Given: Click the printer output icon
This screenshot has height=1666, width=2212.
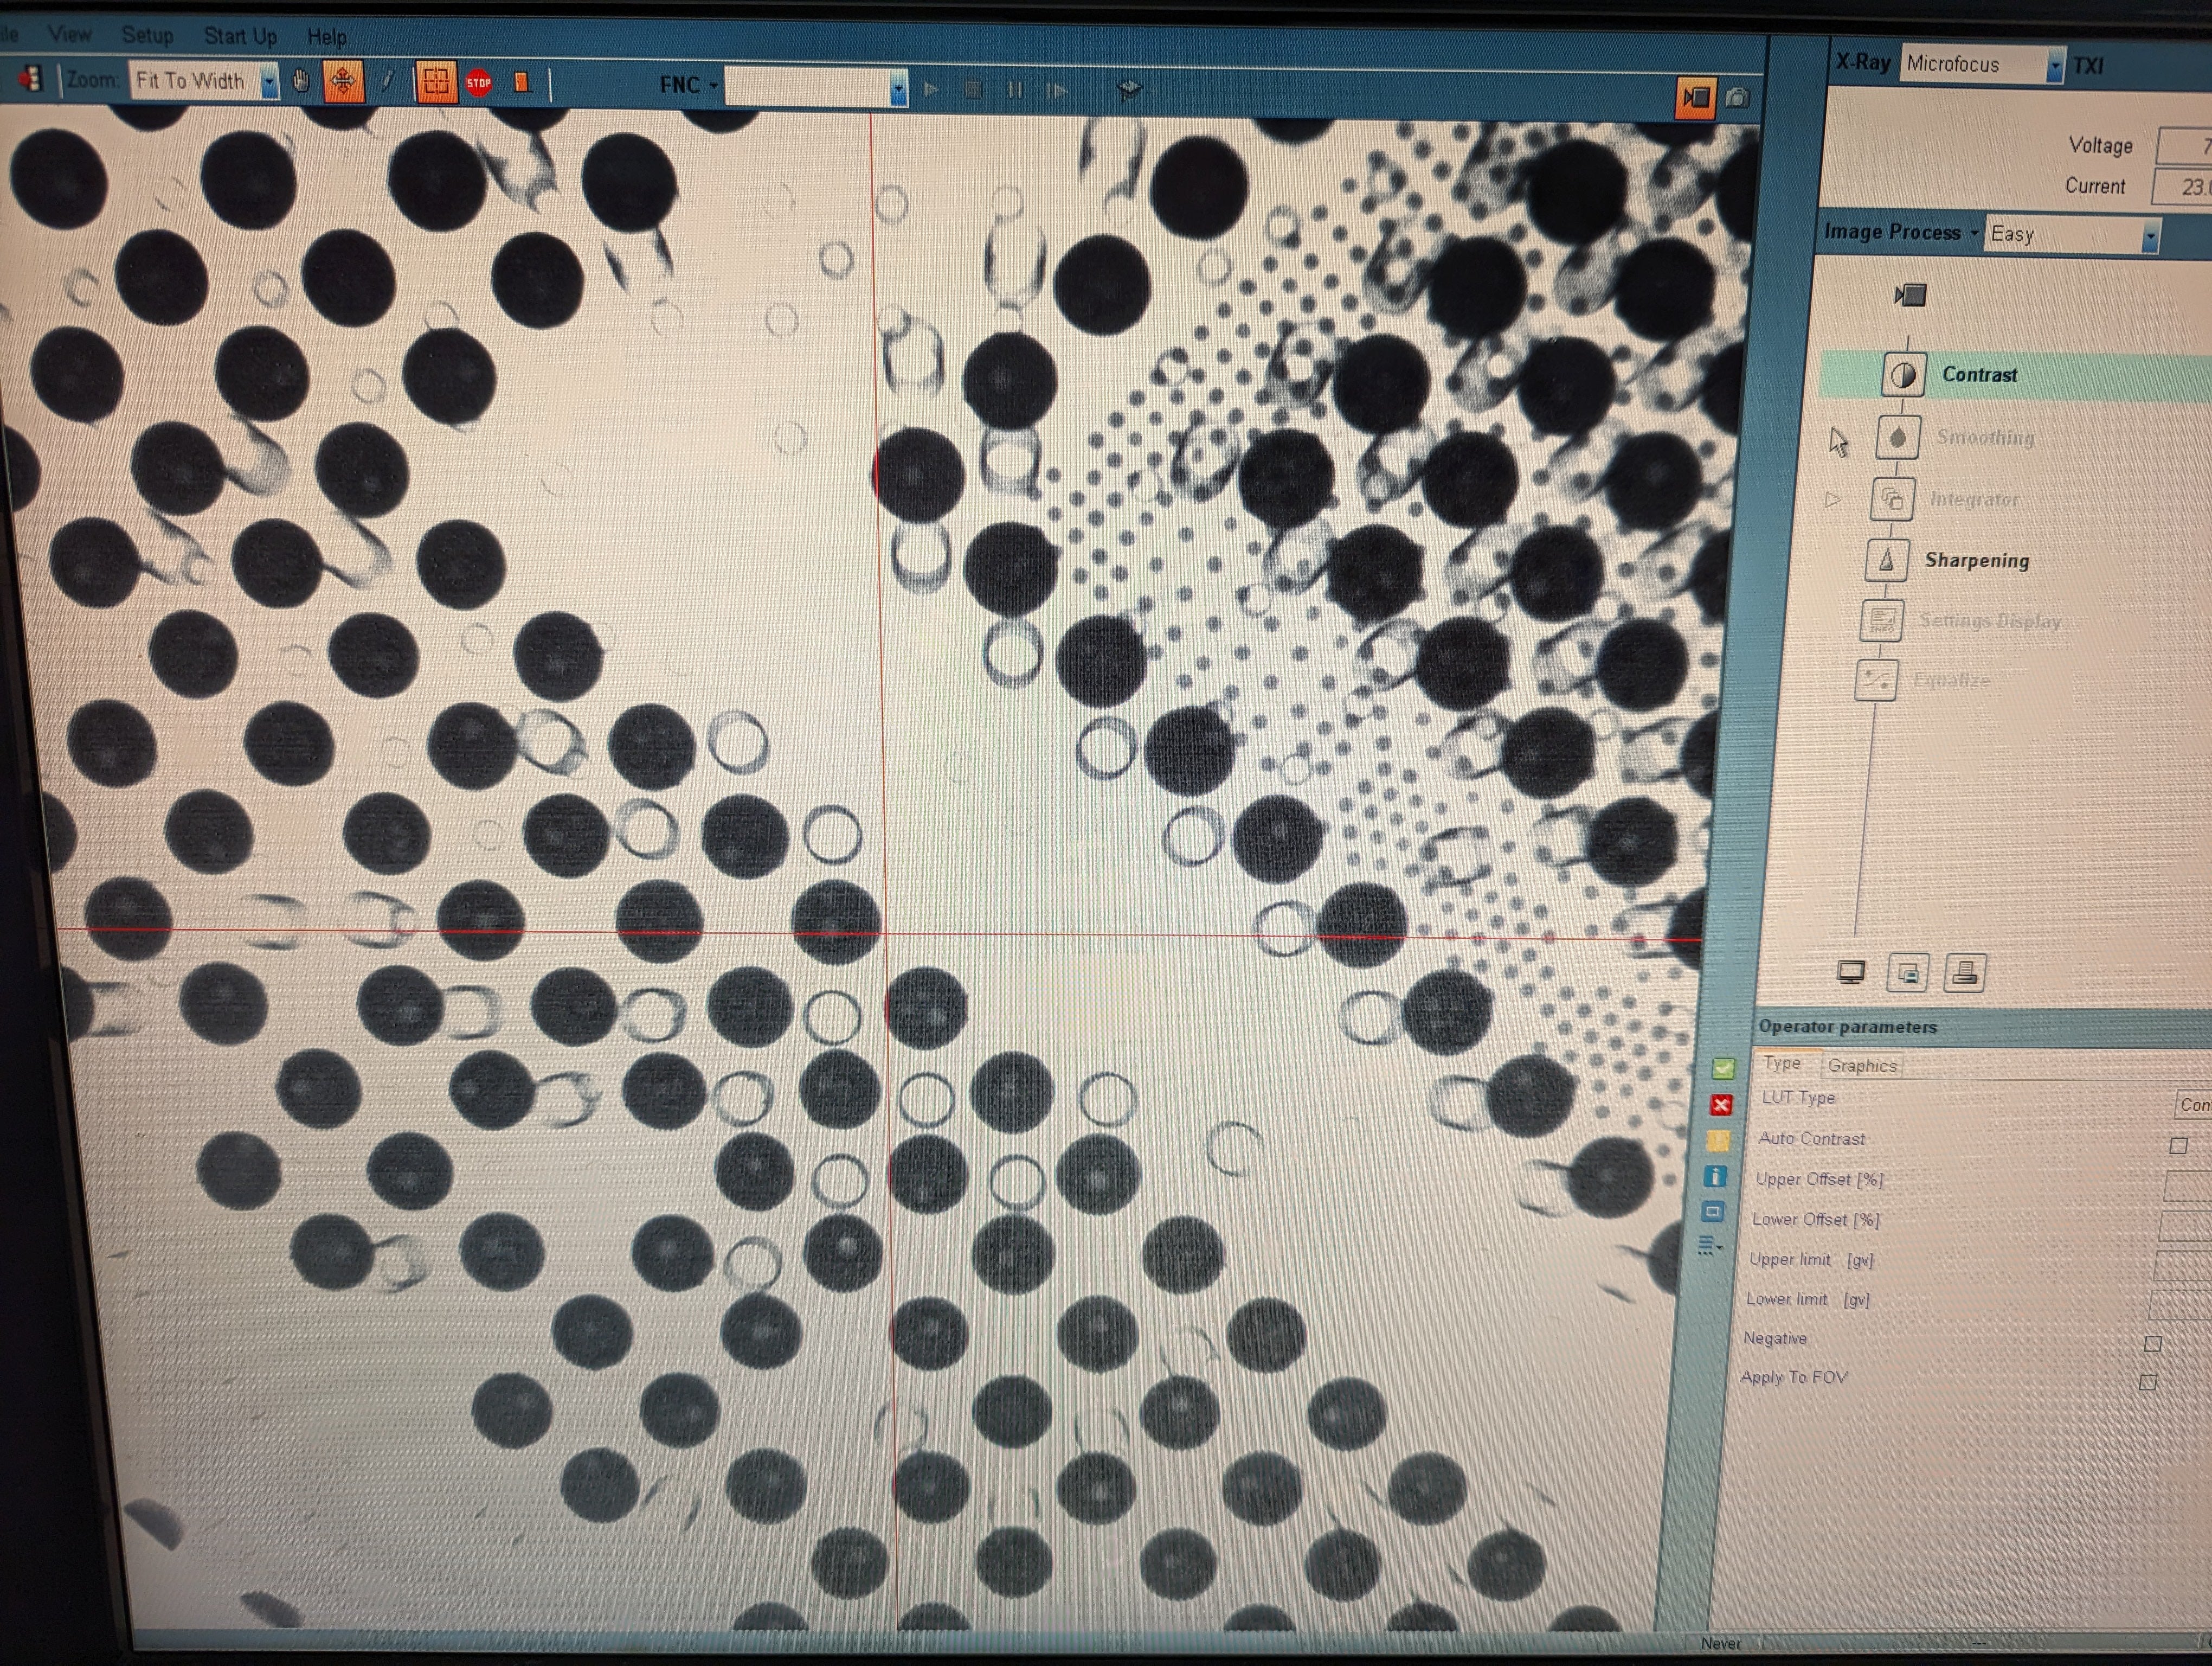Looking at the screenshot, I should coord(1964,972).
